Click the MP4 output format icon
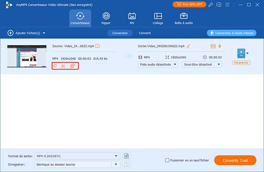Screen dimensions: 264x172 [x=241, y=53]
